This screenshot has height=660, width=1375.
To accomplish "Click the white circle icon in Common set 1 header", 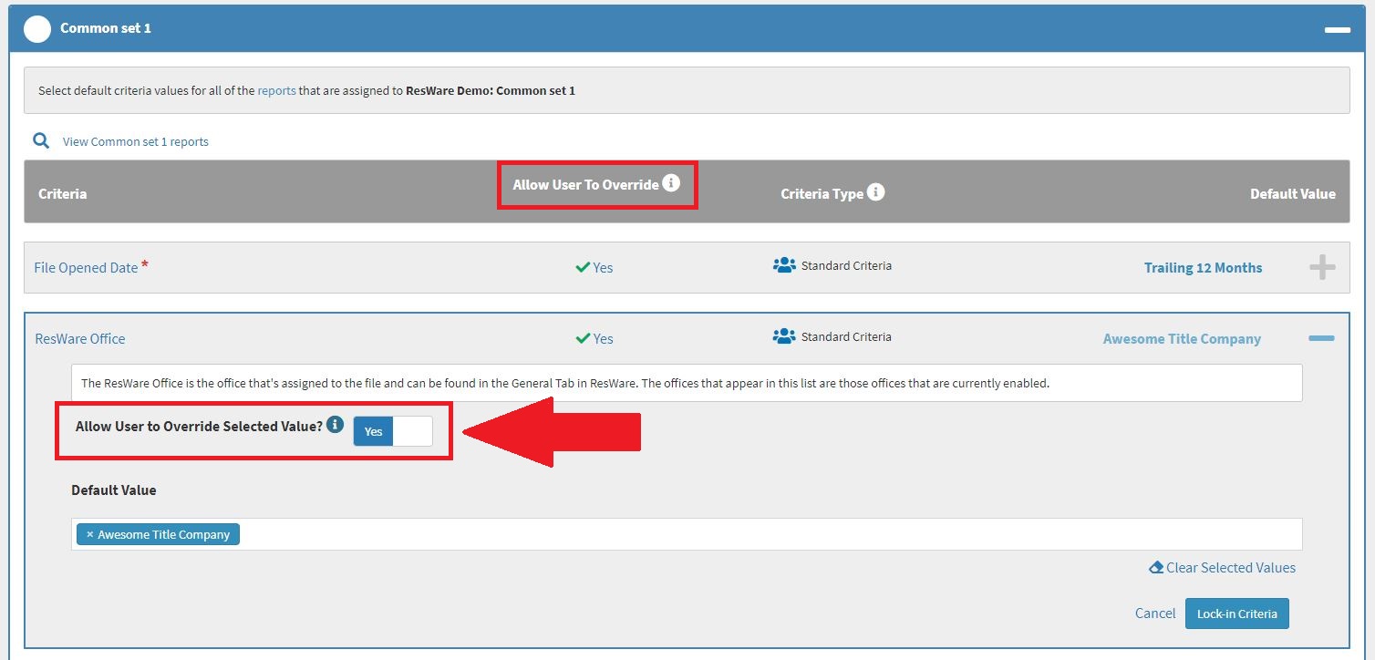I will pos(36,28).
